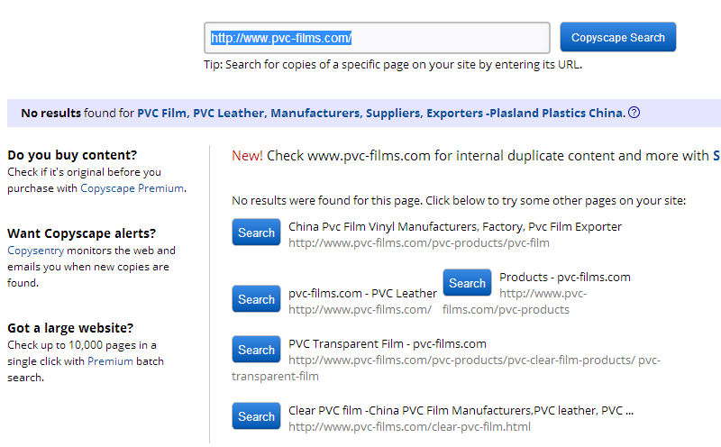Open the Copysentry link
Viewport: 721px width, 447px height.
click(35, 251)
